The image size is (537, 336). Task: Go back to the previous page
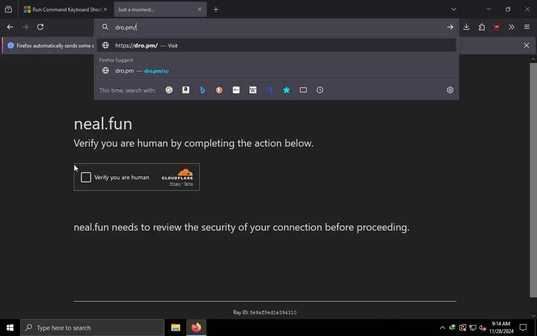pyautogui.click(x=10, y=27)
